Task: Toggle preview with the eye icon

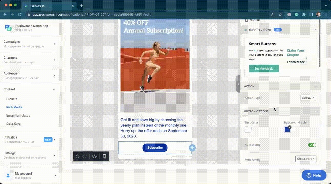Action: coord(94,156)
